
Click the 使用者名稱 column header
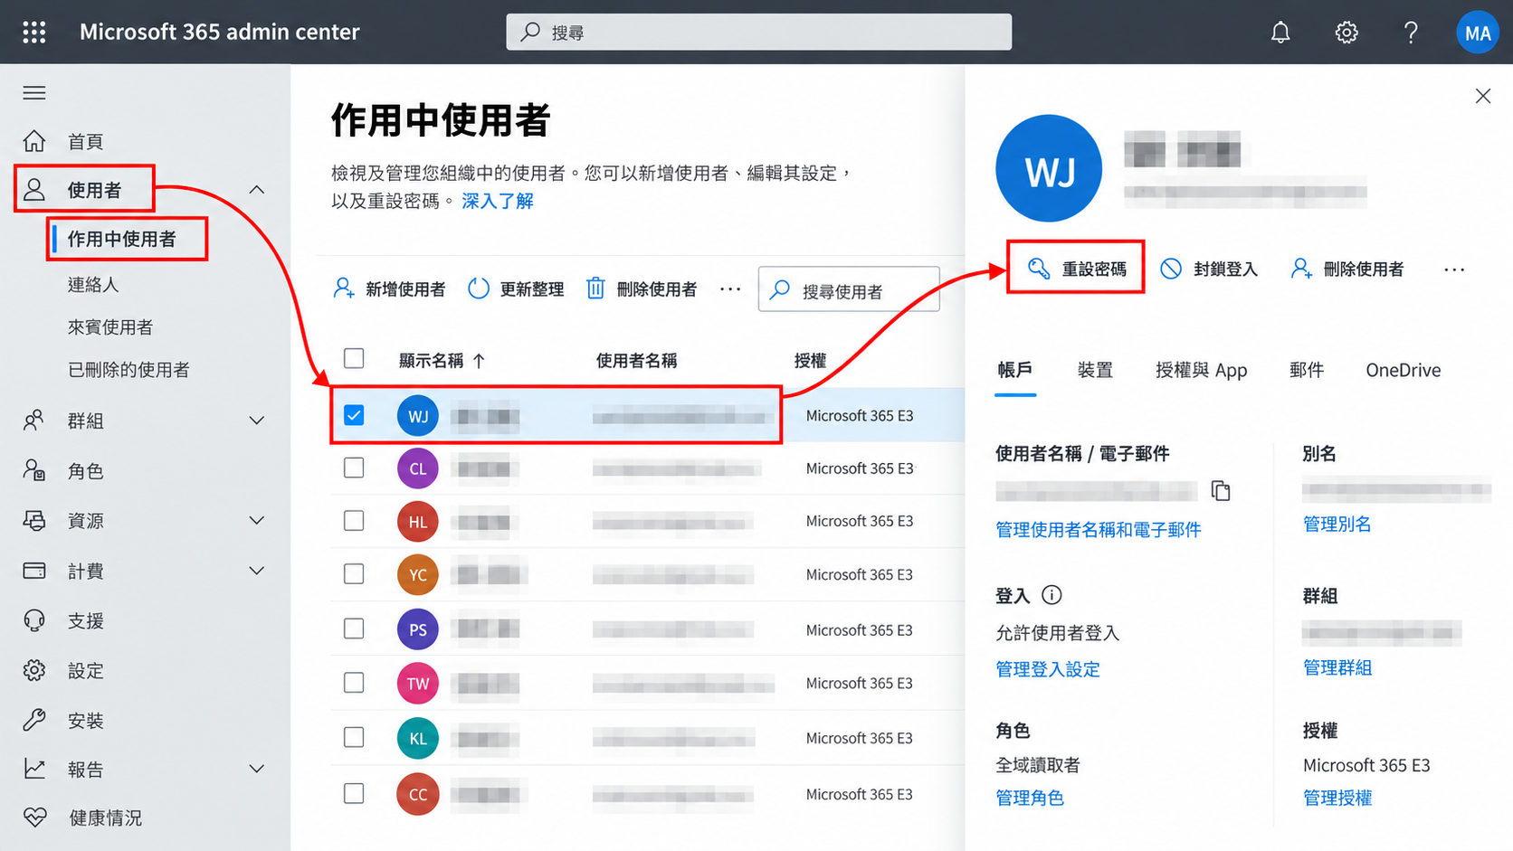(x=636, y=361)
